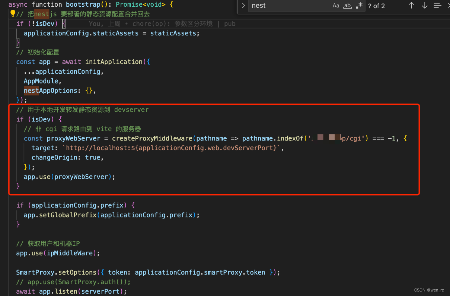Click createProxyMiddleware function name
The height and width of the screenshot is (296, 450).
pyautogui.click(x=153, y=138)
